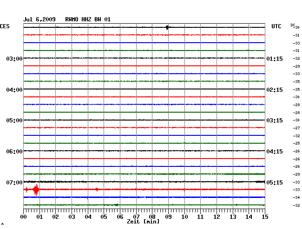Pick the small red spike between minutes 04 and 05

click(x=97, y=190)
